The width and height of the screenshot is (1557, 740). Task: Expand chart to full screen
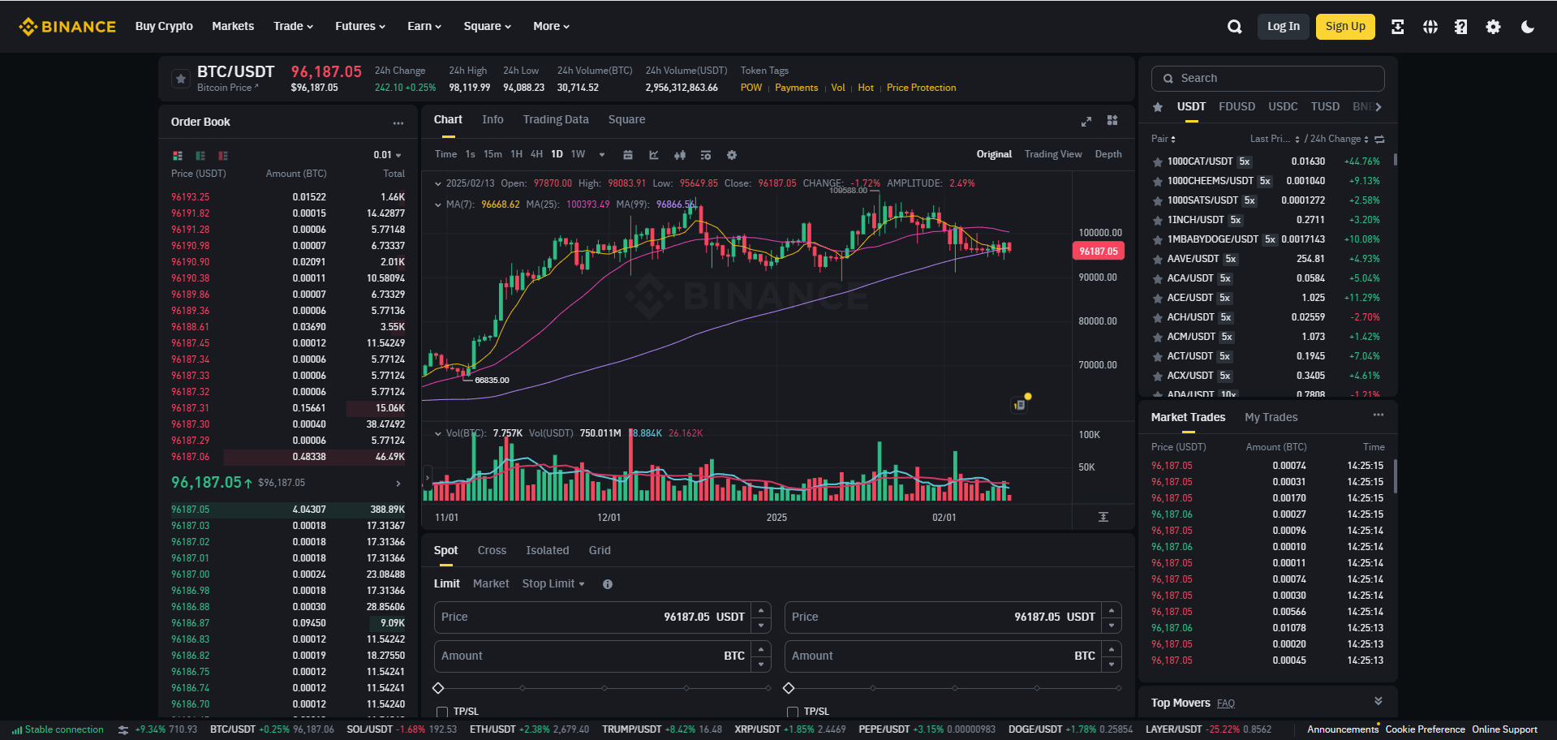point(1086,121)
